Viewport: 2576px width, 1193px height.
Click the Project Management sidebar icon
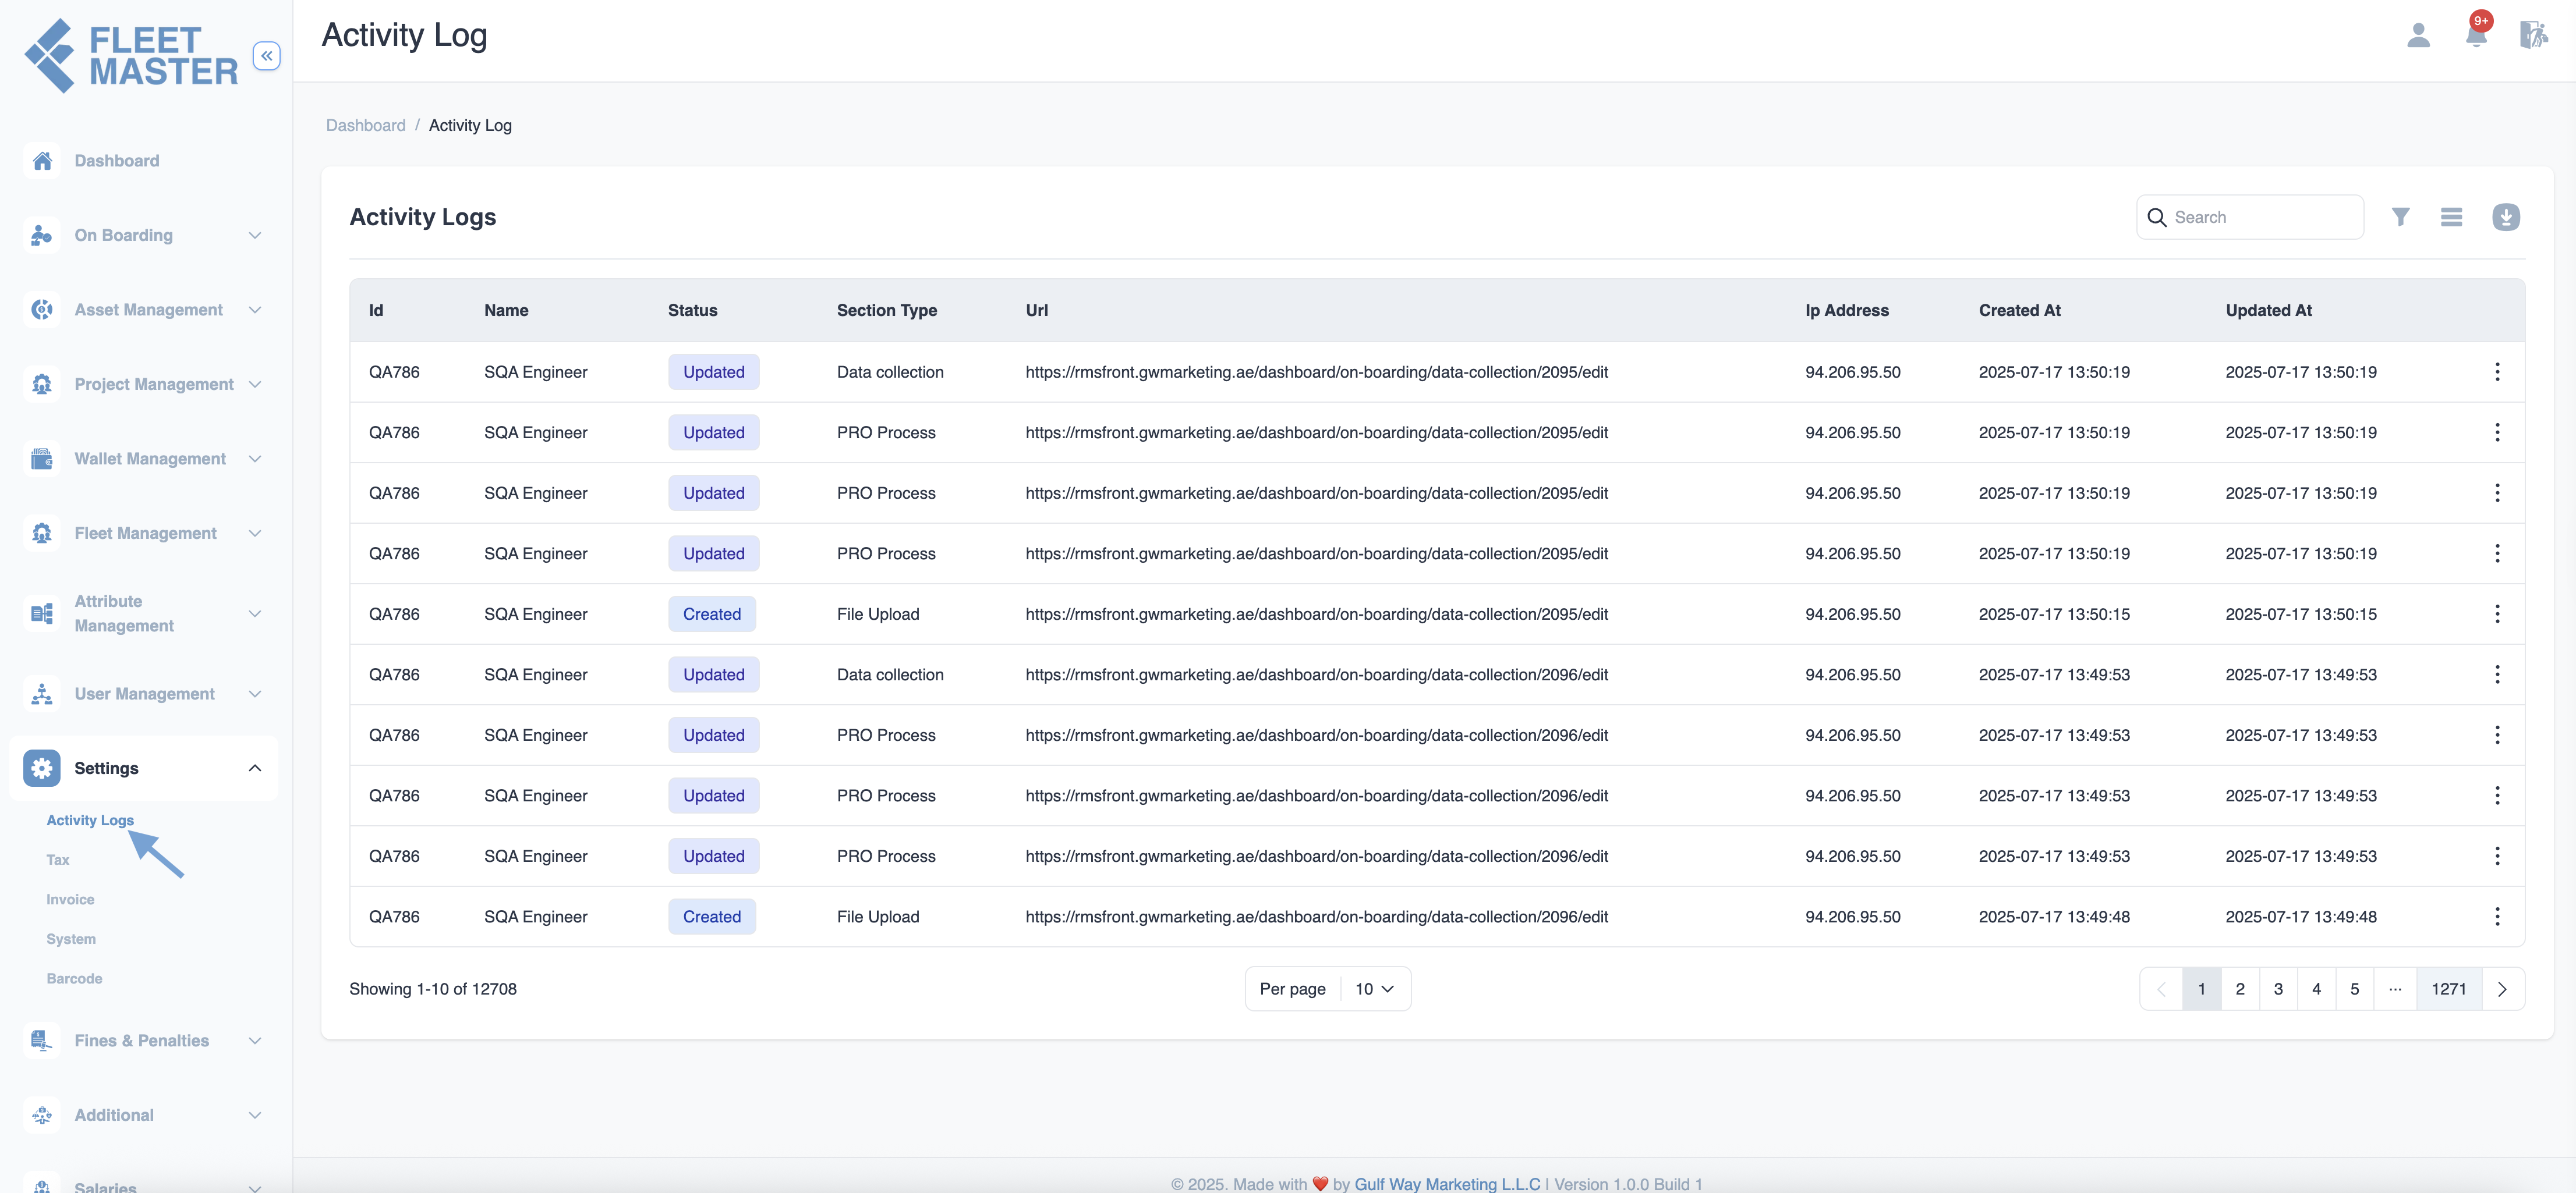click(x=42, y=385)
